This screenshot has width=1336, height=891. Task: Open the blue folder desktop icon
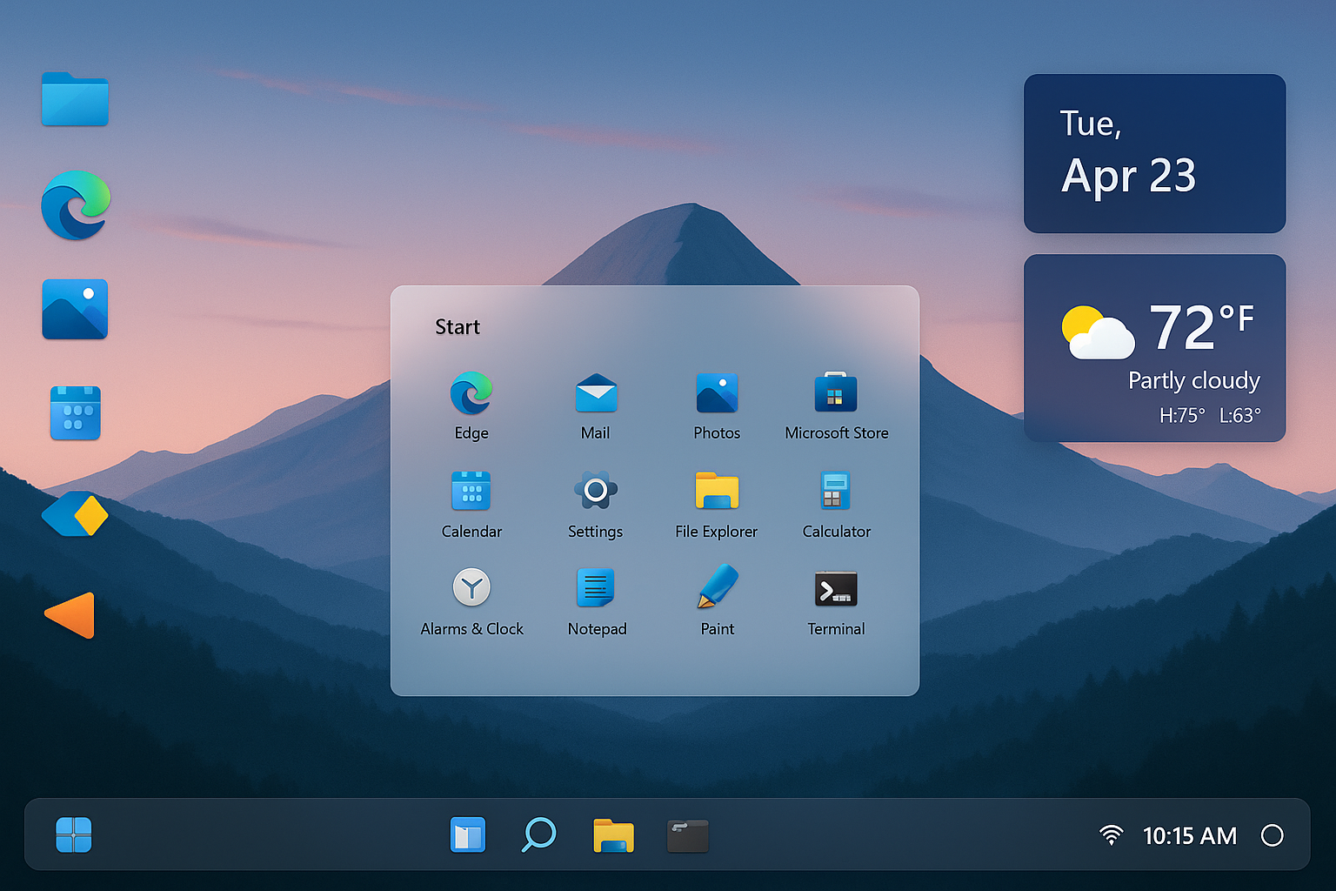[x=75, y=99]
